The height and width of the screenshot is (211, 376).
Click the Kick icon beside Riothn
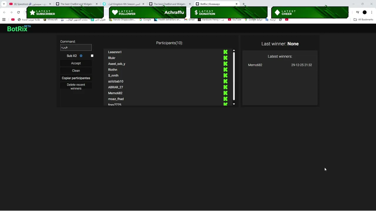225,70
